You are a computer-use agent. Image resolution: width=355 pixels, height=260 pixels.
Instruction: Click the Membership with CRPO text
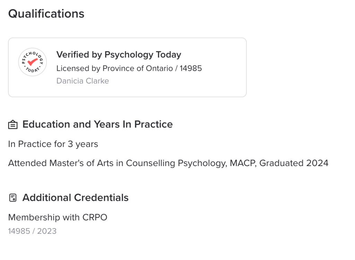pos(58,217)
